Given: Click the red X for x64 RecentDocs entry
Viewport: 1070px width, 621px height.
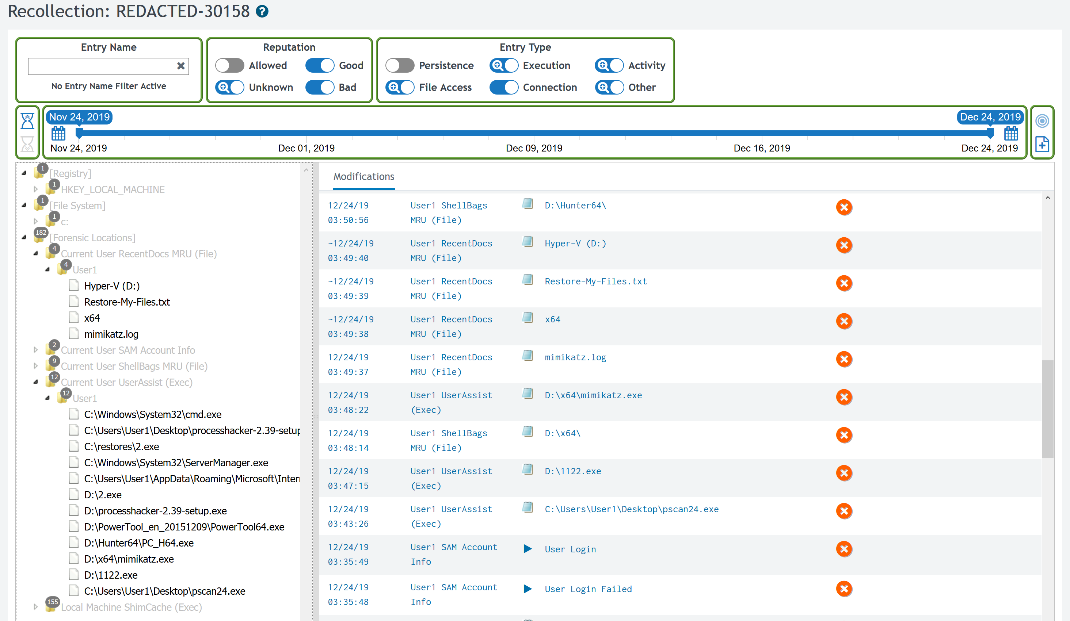Looking at the screenshot, I should coord(844,321).
